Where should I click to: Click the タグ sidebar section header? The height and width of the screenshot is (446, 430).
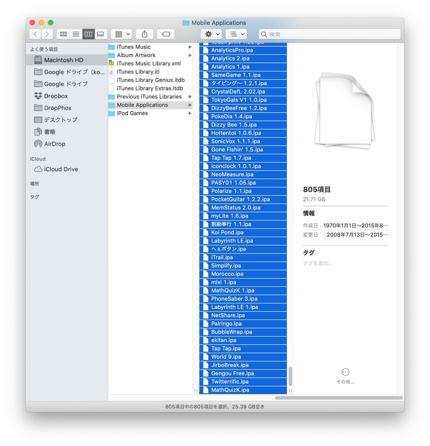(x=35, y=197)
